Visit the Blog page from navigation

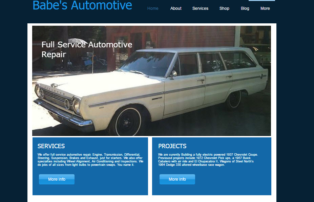pyautogui.click(x=245, y=8)
